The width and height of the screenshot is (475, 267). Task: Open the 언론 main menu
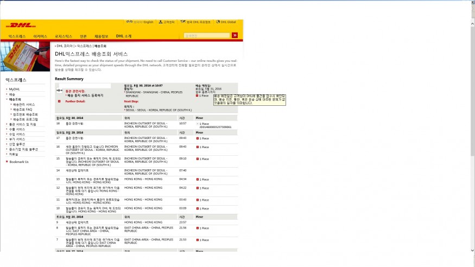point(83,36)
